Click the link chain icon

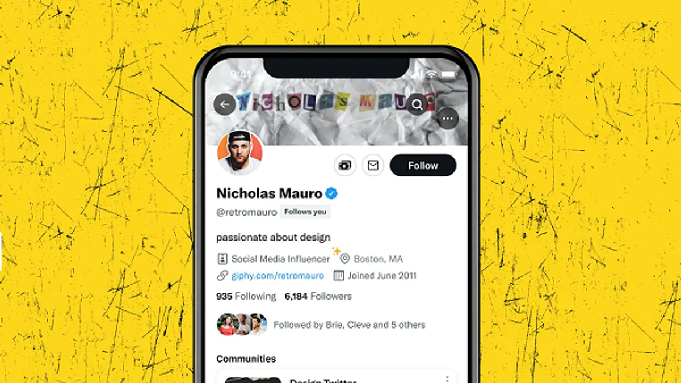(x=222, y=276)
